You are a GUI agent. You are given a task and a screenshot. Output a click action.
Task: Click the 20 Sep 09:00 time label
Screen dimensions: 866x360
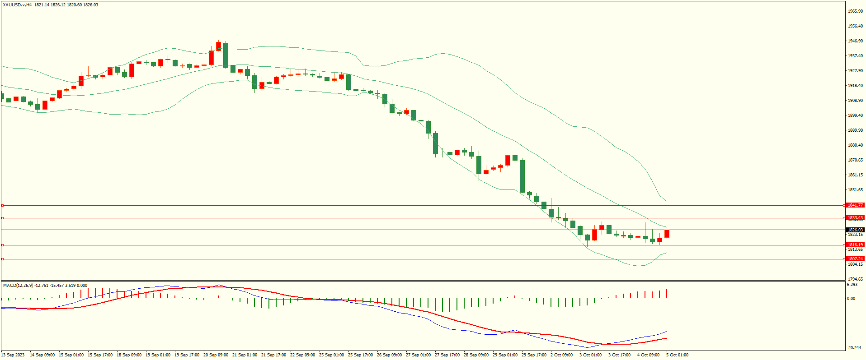[216, 355]
